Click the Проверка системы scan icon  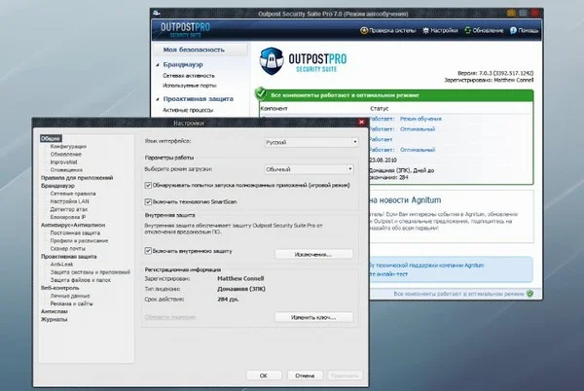point(364,30)
